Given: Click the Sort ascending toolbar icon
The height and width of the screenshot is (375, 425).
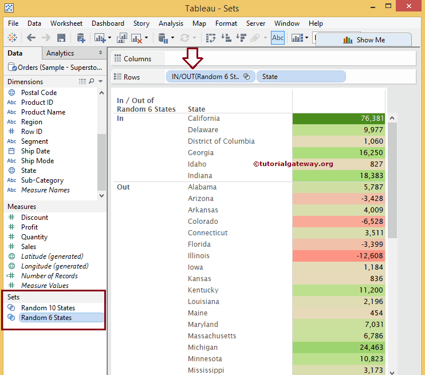Looking at the screenshot, I should [226, 38].
